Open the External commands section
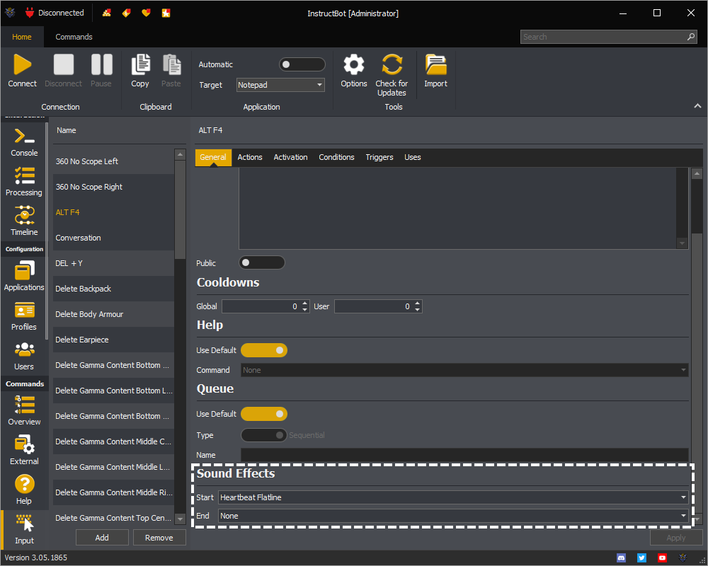The width and height of the screenshot is (708, 566). (24, 450)
